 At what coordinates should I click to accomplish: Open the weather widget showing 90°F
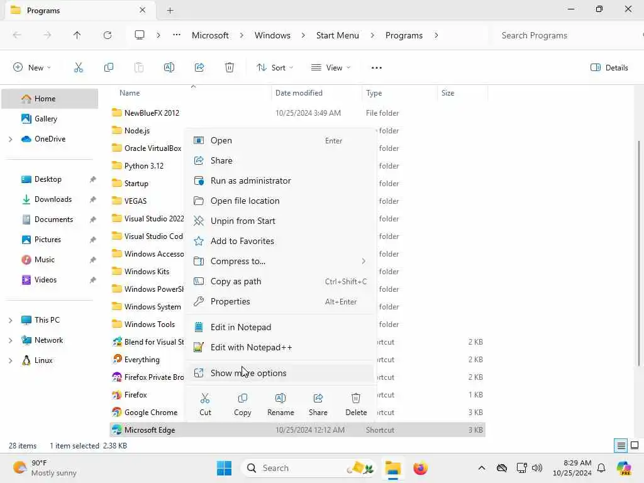(45, 468)
